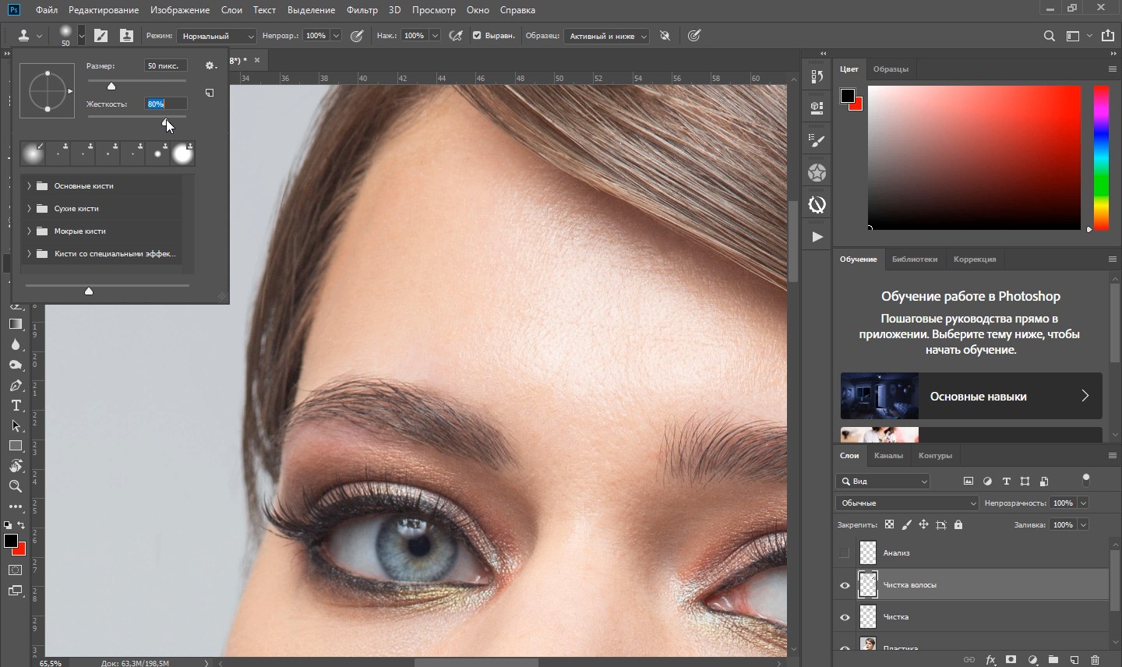Open the Слои menu in menu bar
This screenshot has width=1122, height=667.
click(x=231, y=10)
